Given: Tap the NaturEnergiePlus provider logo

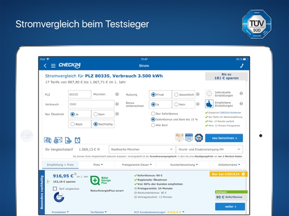Looking at the screenshot, I should coord(101,180).
